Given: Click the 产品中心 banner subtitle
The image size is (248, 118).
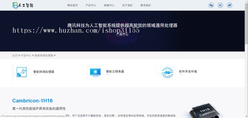Looking at the screenshot, I should point(122,34).
